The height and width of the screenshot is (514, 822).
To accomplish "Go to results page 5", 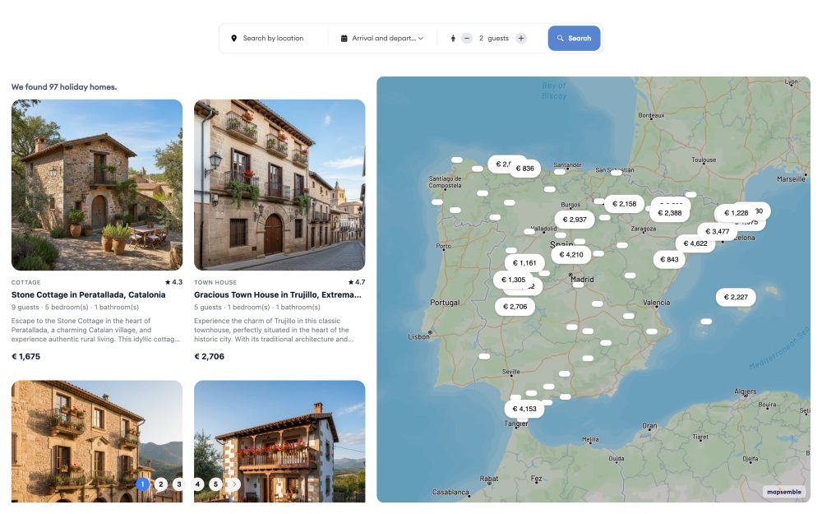I will [215, 484].
